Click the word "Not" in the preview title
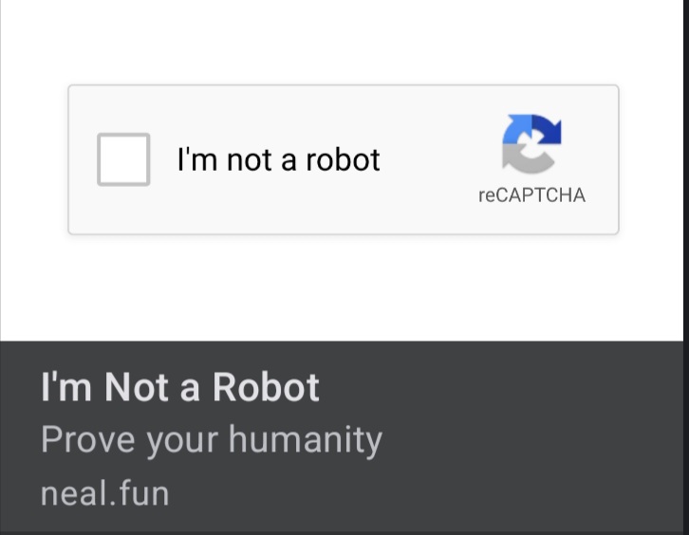The image size is (689, 535). tap(138, 387)
